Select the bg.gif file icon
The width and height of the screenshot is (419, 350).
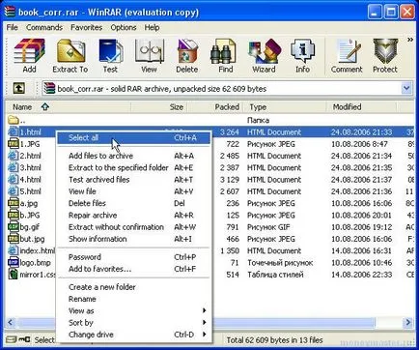[13, 227]
